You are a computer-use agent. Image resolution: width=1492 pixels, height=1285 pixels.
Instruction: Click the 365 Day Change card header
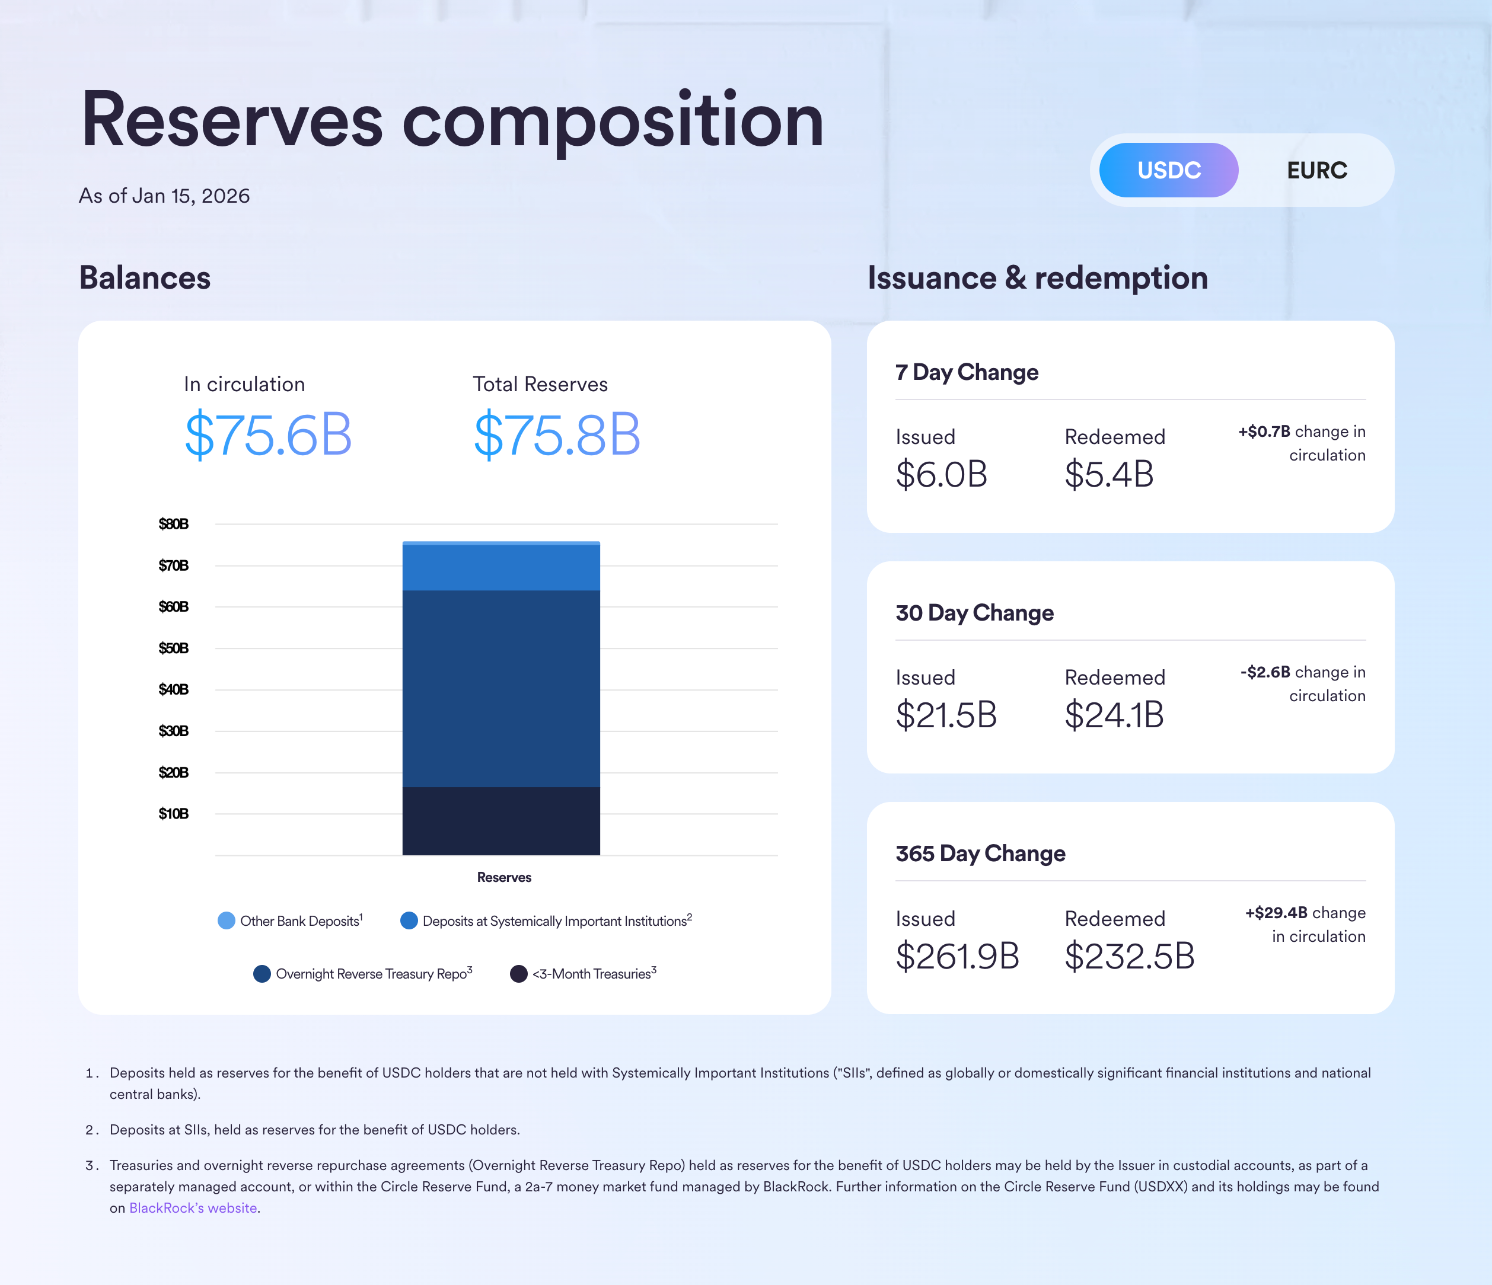(x=980, y=853)
